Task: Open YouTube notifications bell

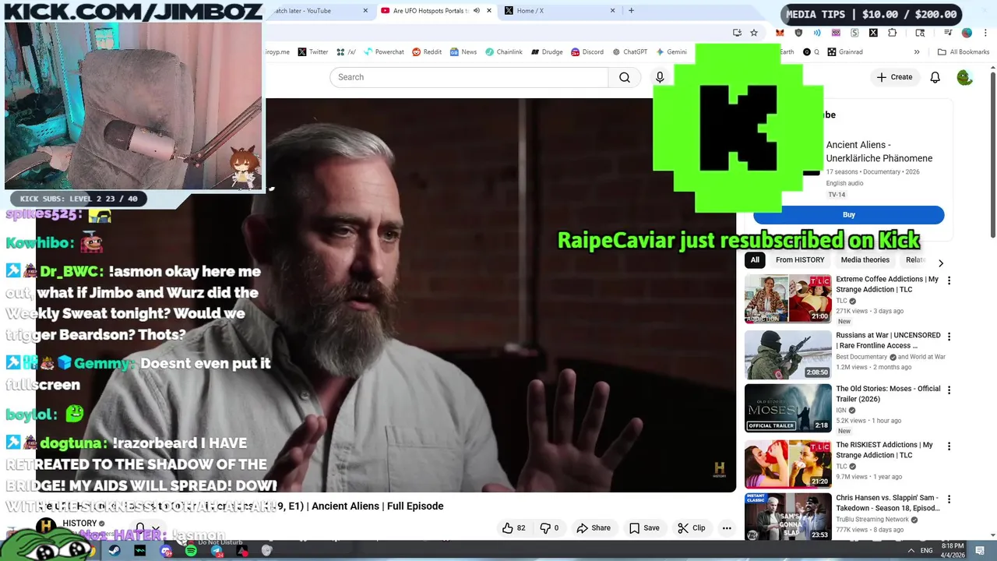Action: pos(935,77)
